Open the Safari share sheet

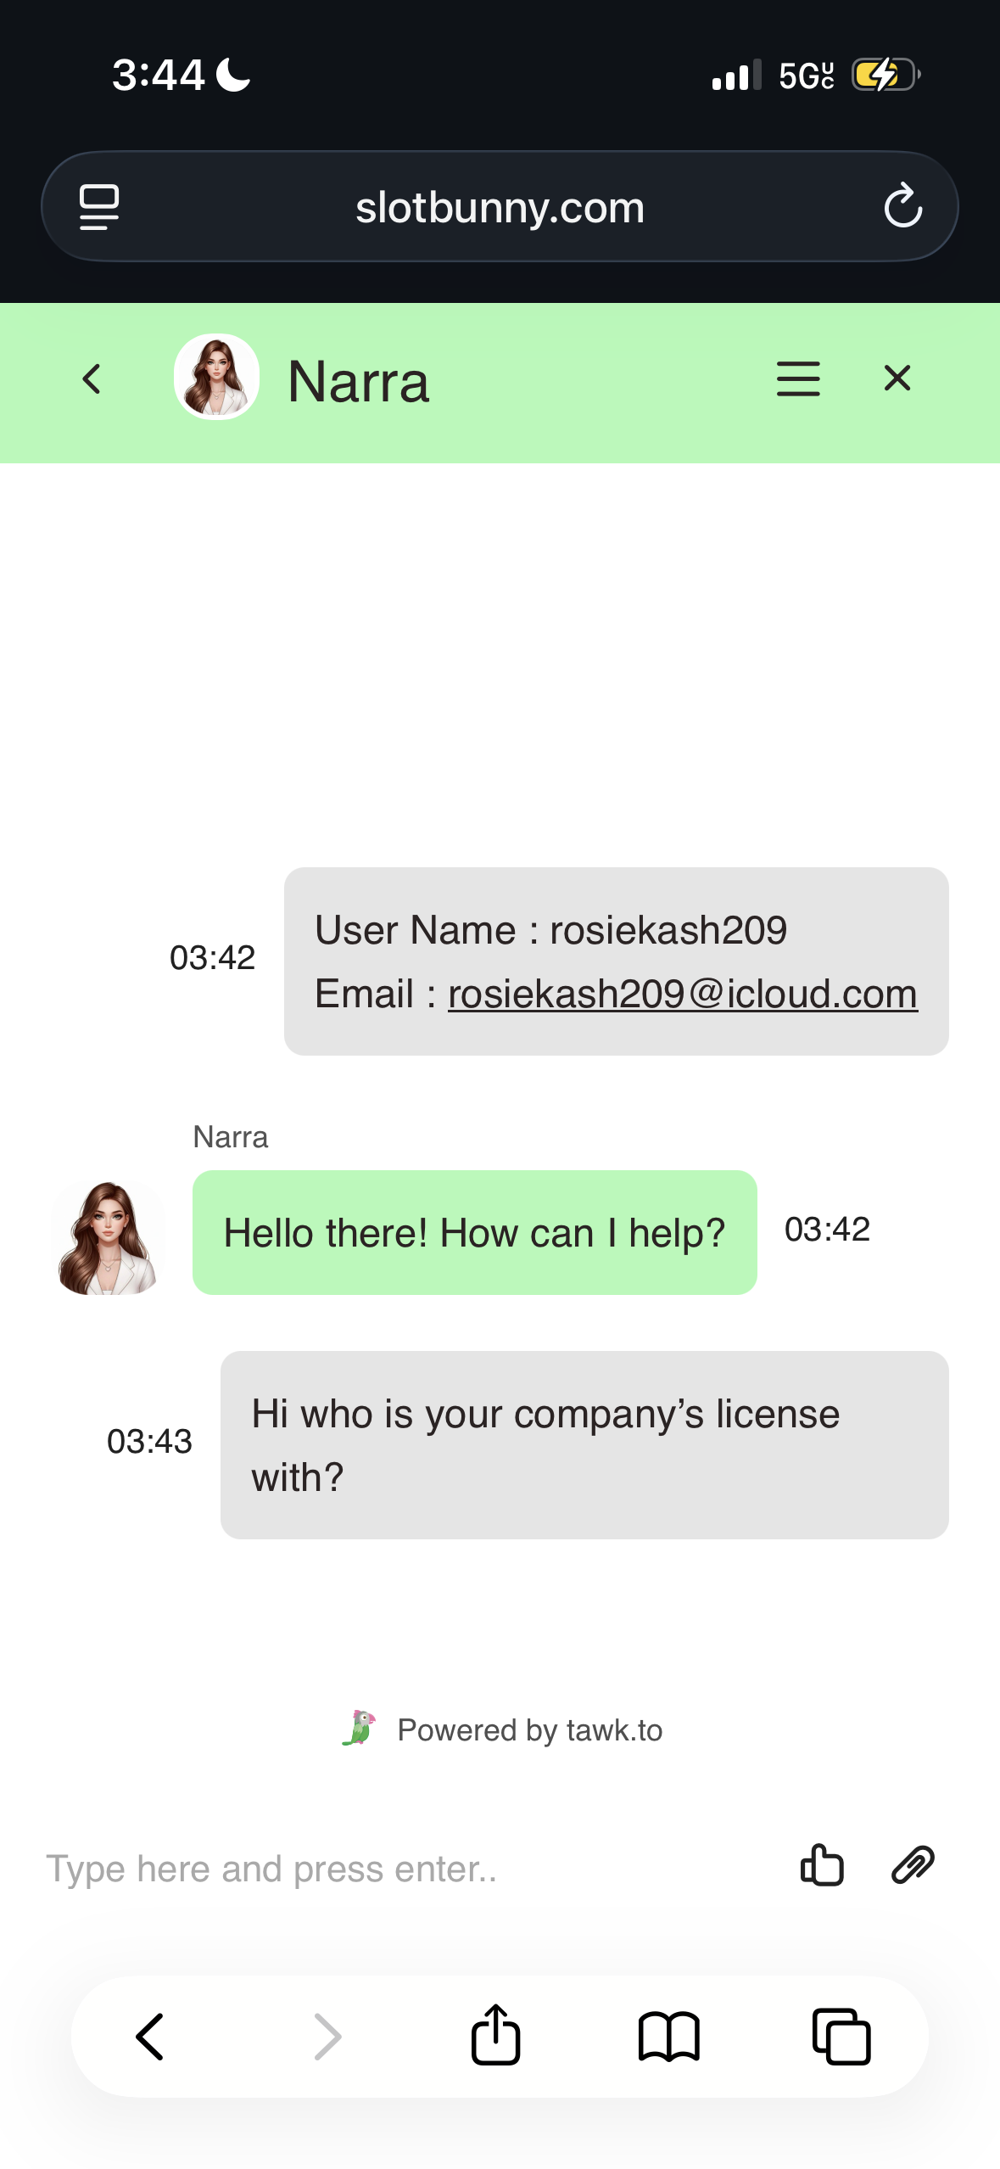[x=496, y=2035]
